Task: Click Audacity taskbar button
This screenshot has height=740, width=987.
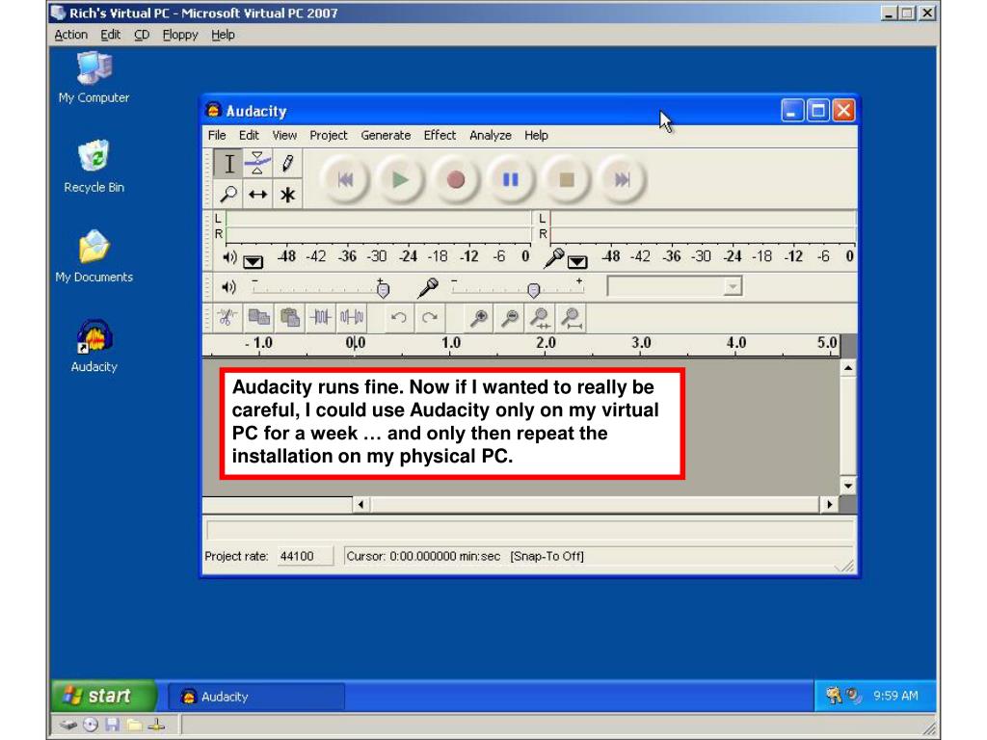Action: (x=256, y=697)
